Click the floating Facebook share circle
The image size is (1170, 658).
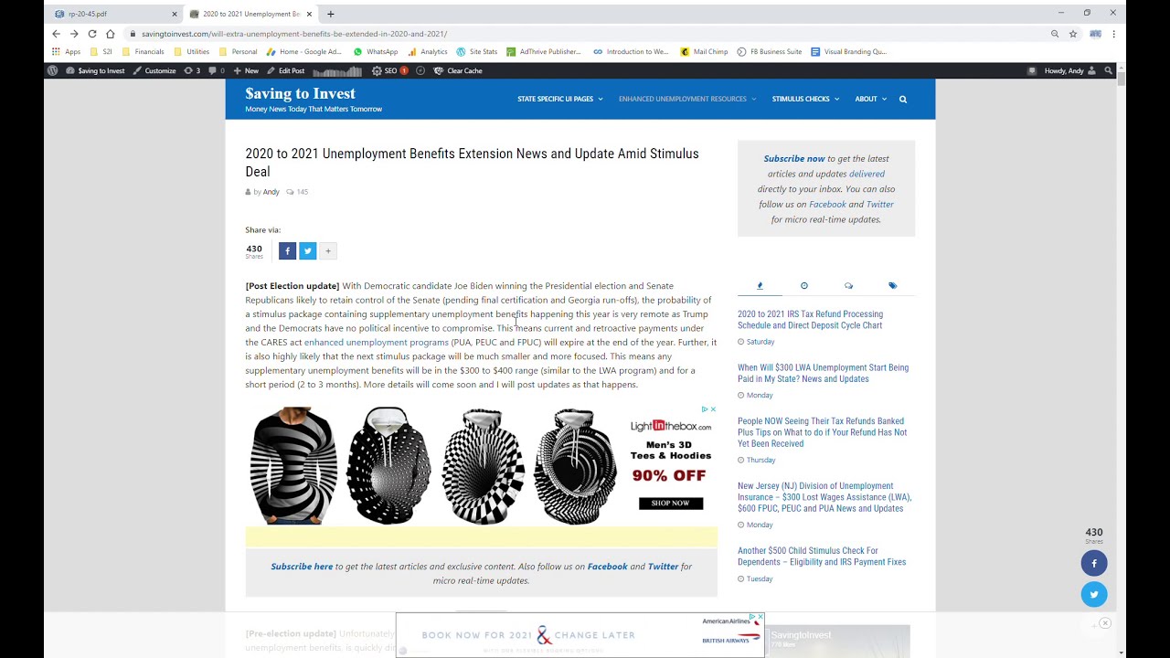(x=1094, y=563)
